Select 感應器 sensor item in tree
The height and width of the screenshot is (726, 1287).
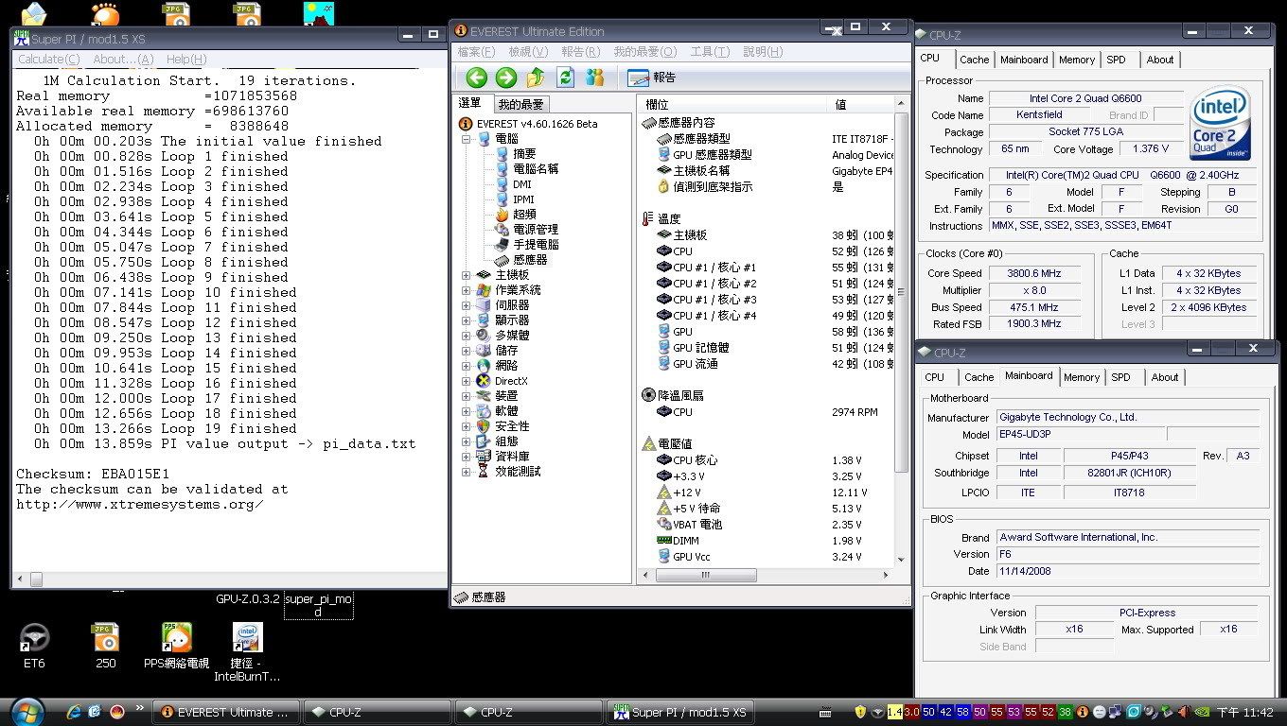click(x=530, y=260)
